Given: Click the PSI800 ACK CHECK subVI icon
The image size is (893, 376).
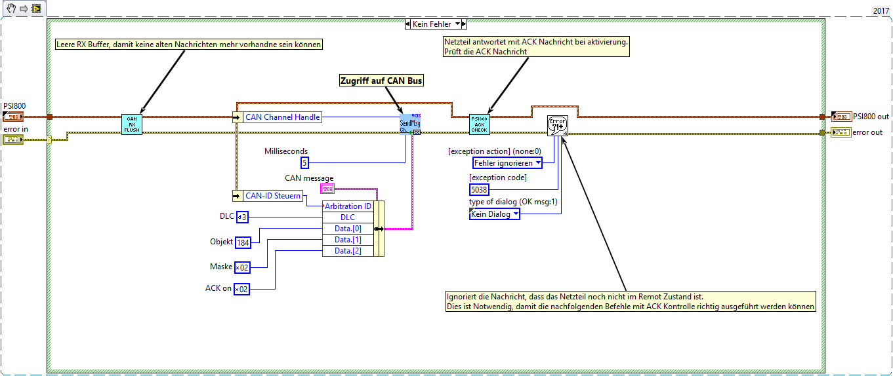Looking at the screenshot, I should (x=479, y=124).
